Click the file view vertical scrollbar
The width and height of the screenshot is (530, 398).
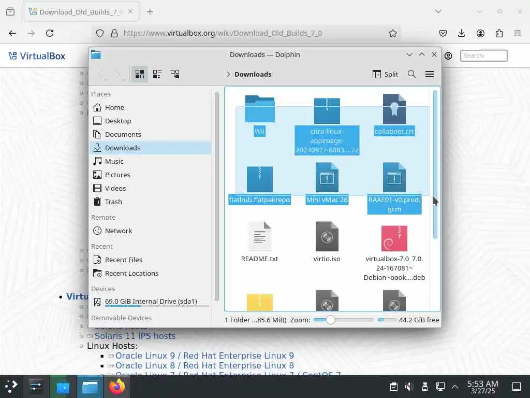click(435, 164)
